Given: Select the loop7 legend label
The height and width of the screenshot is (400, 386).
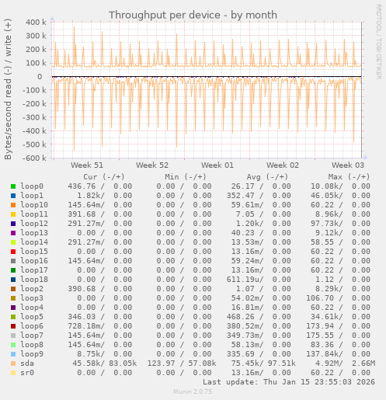Looking at the screenshot, I should coord(32,336).
